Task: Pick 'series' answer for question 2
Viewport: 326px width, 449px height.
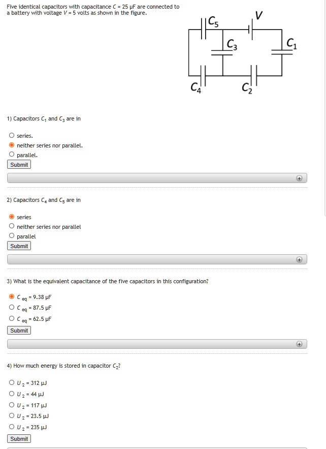Action: pos(11,217)
